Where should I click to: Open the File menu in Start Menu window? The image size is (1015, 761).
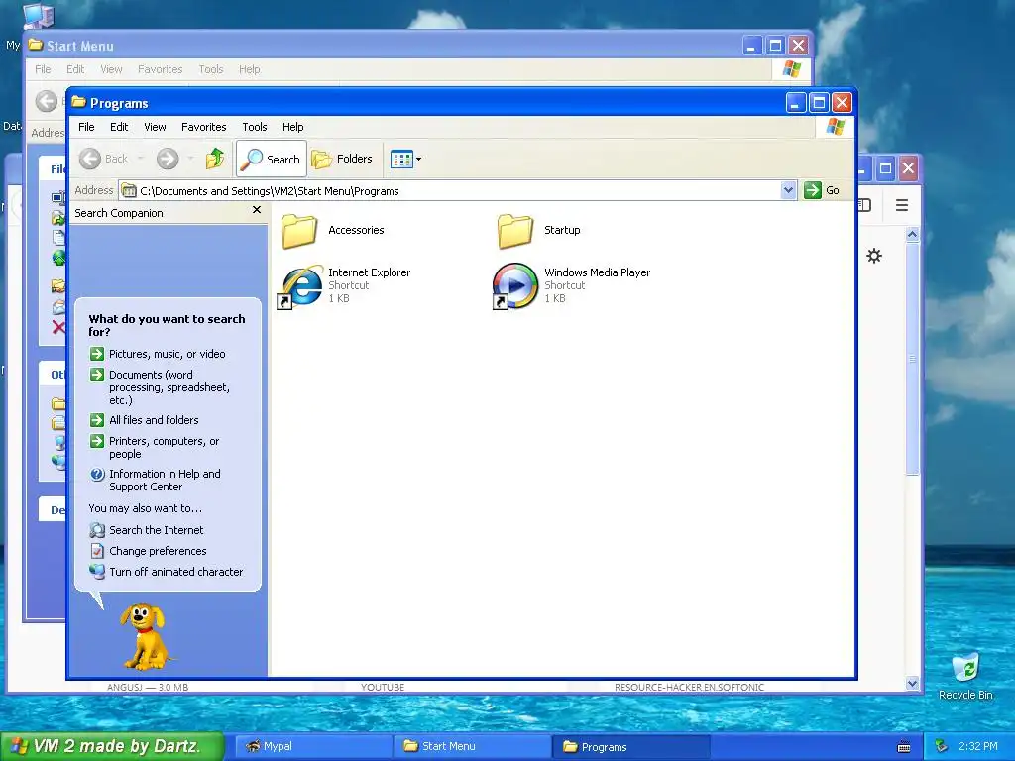pyautogui.click(x=43, y=69)
